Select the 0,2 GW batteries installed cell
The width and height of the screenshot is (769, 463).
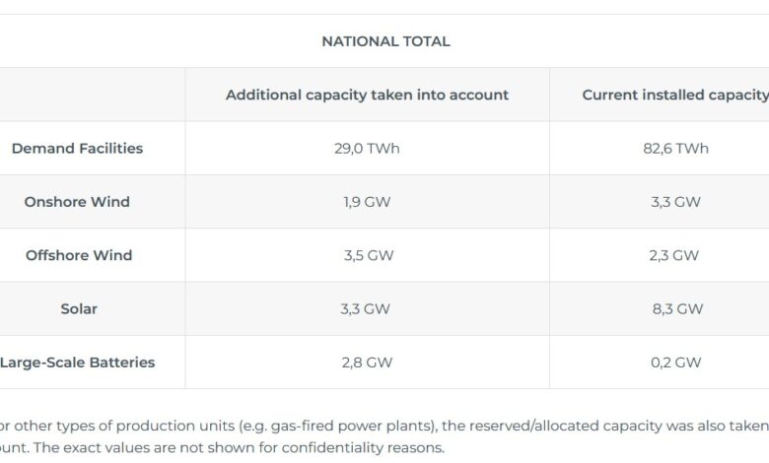coord(675,363)
